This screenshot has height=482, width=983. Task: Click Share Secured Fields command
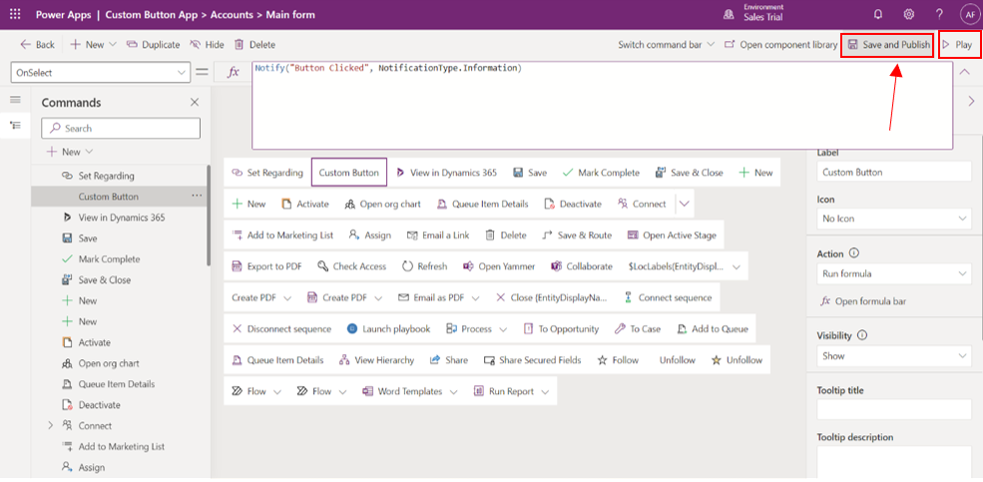click(532, 360)
